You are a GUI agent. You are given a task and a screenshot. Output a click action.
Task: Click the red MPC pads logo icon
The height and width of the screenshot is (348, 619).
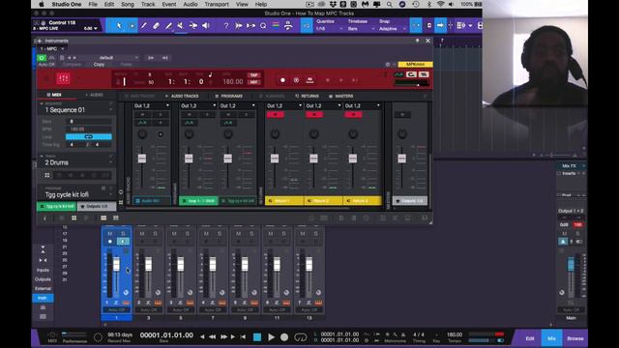coord(63,78)
